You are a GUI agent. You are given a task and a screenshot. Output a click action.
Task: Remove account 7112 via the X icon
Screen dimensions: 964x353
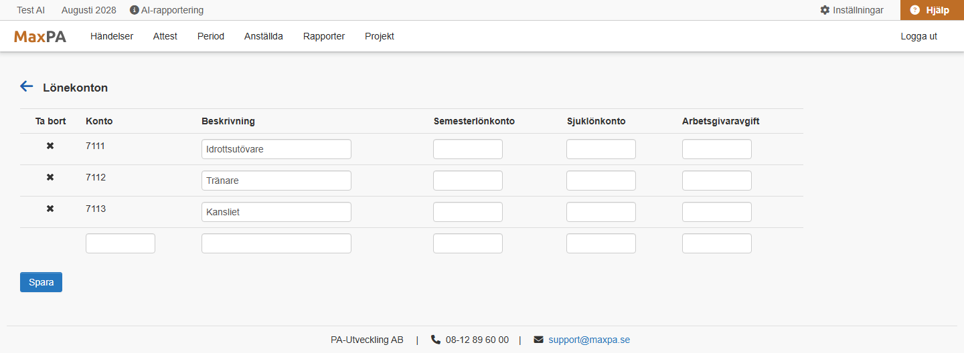(50, 177)
